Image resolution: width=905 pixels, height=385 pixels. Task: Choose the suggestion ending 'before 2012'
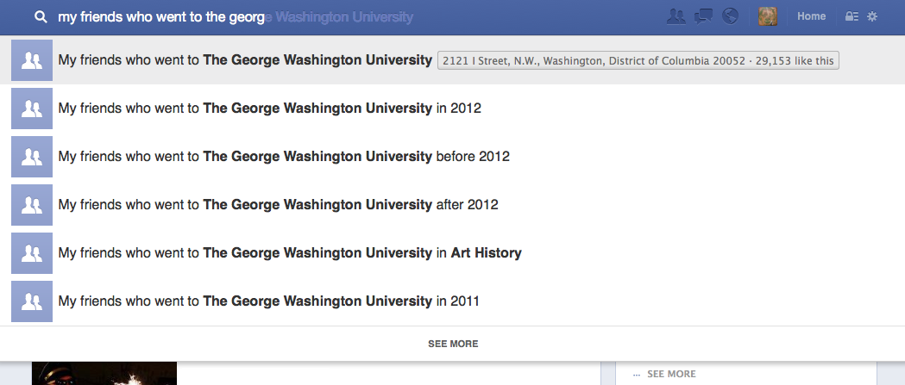pyautogui.click(x=452, y=157)
